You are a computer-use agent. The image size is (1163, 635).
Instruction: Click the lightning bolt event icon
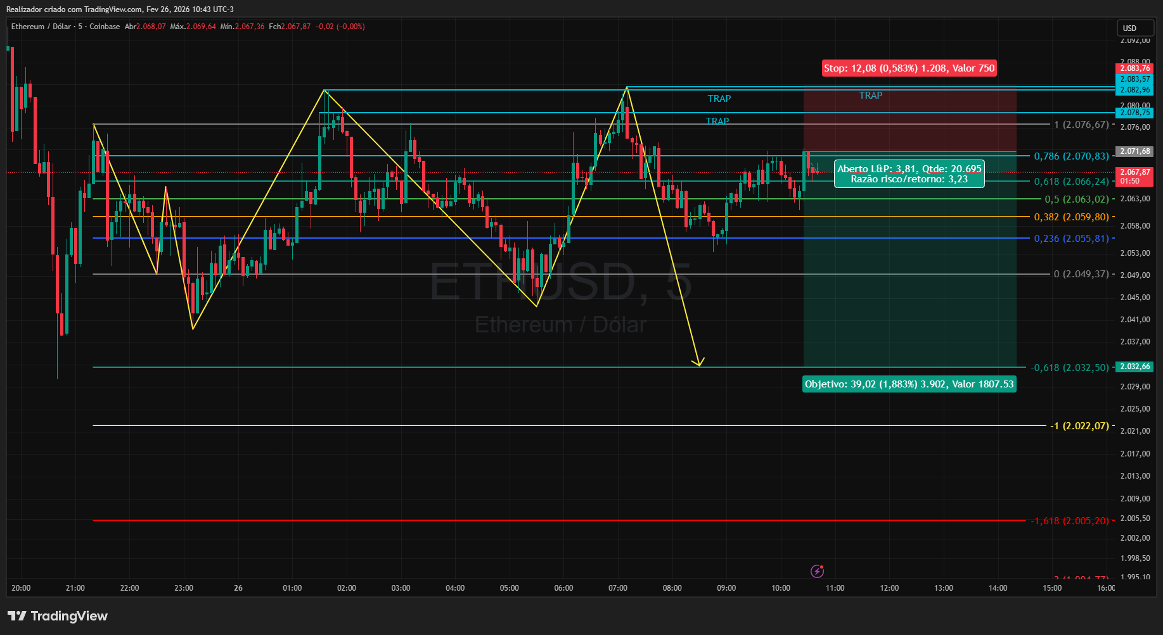817,572
